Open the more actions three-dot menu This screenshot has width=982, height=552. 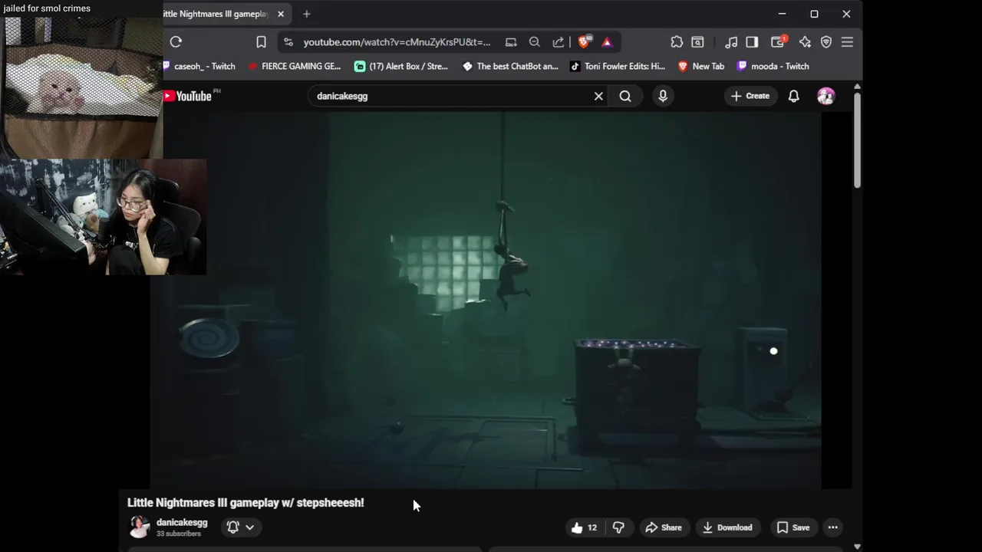click(833, 527)
